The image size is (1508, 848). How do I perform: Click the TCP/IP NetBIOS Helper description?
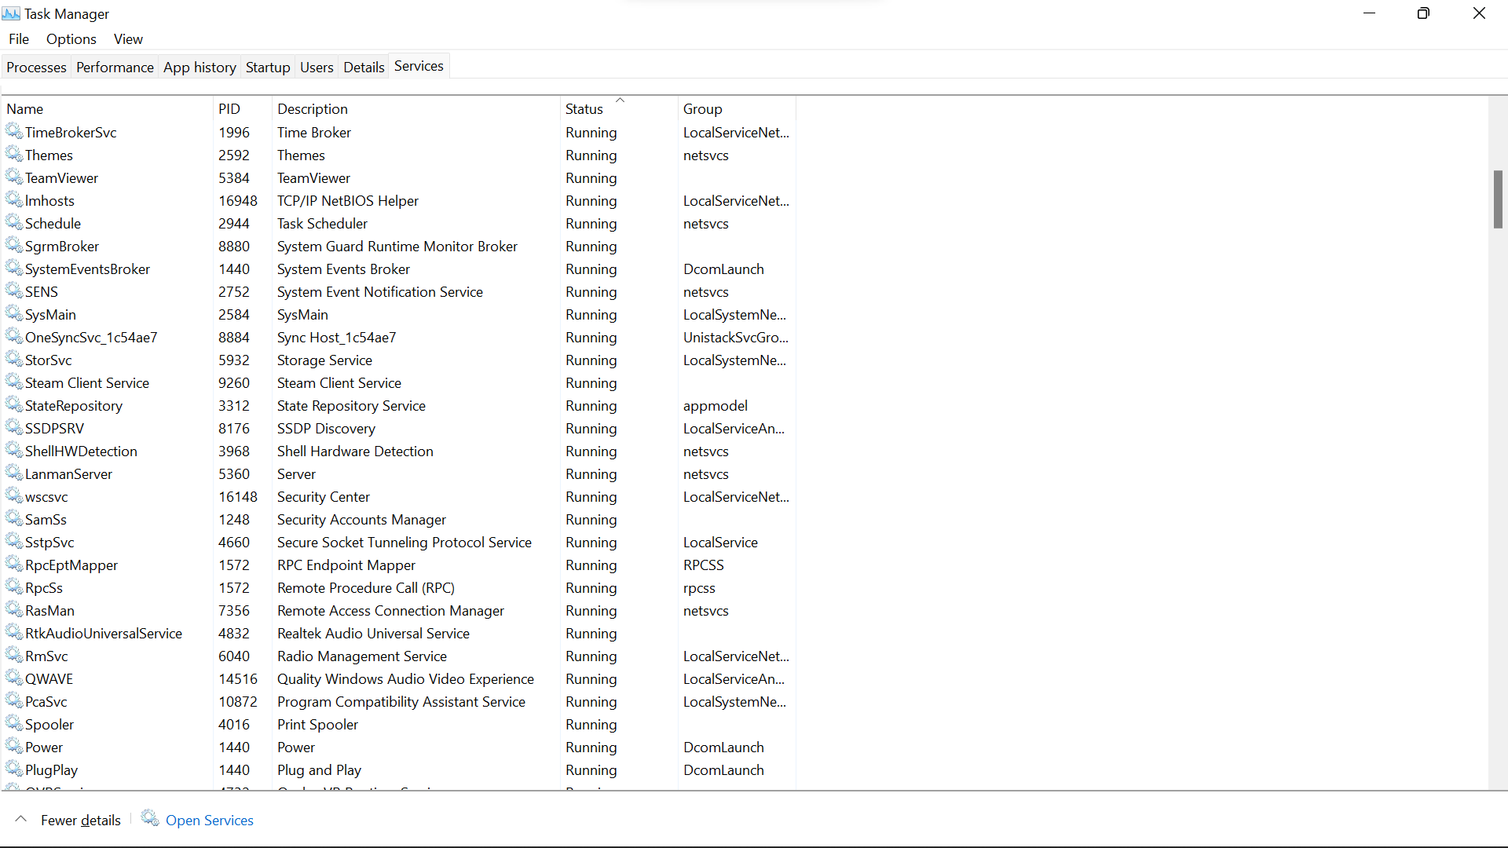pyautogui.click(x=347, y=201)
